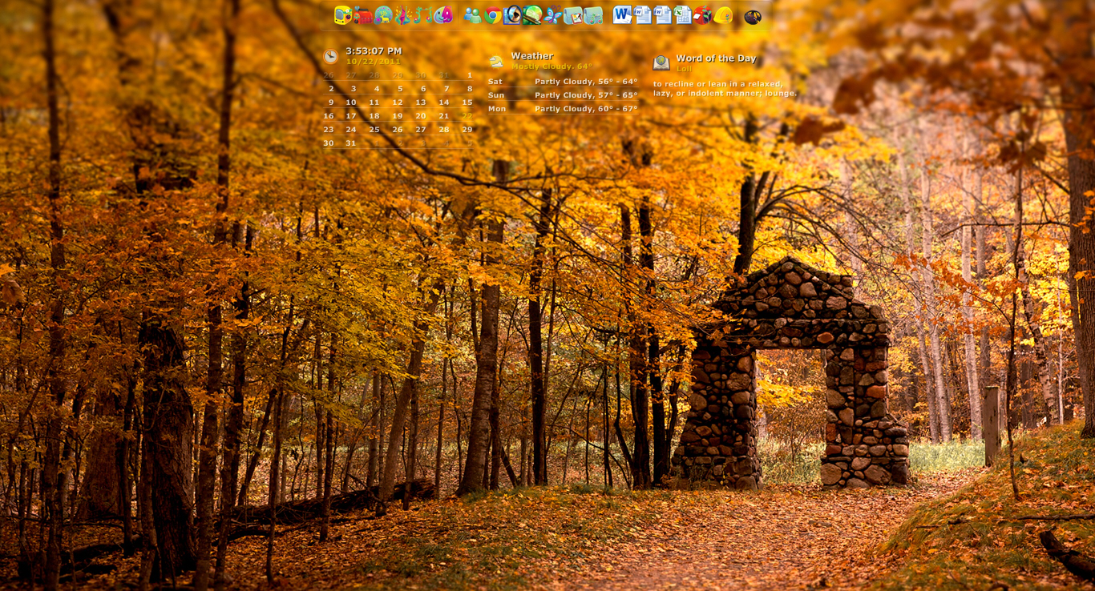The height and width of the screenshot is (591, 1095).
Task: Click the date 10/22/2011
Action: [374, 61]
